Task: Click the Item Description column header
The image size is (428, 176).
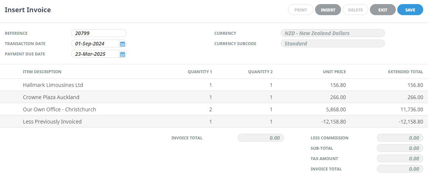Action: point(42,72)
